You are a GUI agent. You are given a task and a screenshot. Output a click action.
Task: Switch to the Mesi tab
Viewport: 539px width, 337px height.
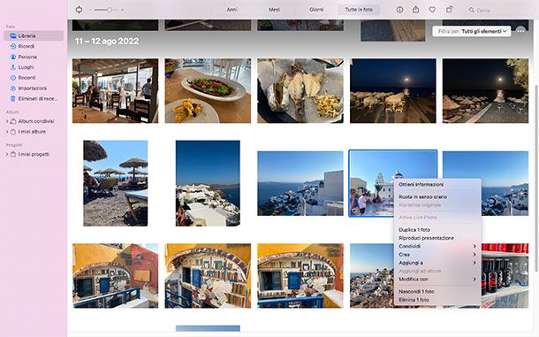point(274,10)
